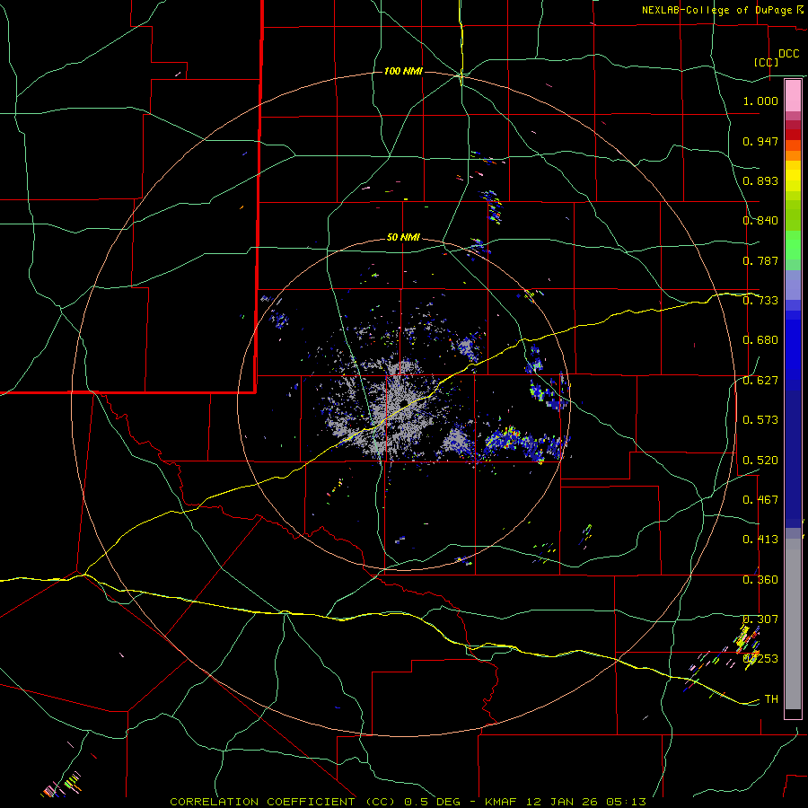Click the 100 NMI range ring label

pyautogui.click(x=403, y=71)
